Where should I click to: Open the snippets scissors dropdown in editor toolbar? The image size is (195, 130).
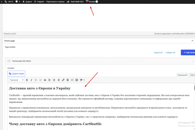click(x=82, y=80)
